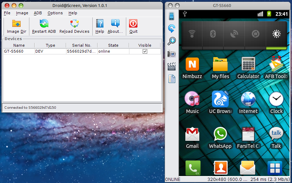Toggle Wi-Fi in the phone power widget
Screen dimensions: 292x183
tap(192, 34)
